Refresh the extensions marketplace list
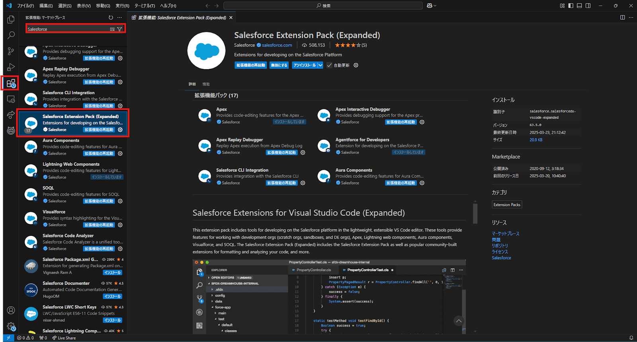The image size is (637, 342). click(111, 17)
